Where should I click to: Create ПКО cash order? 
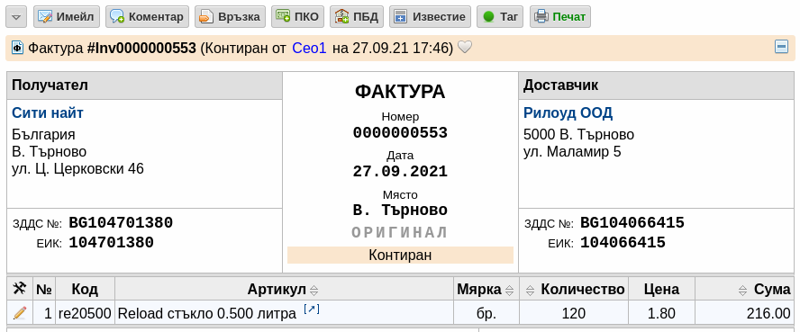298,17
